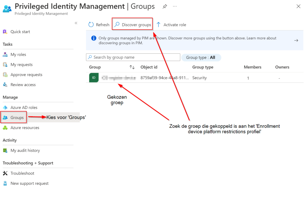Image resolution: width=305 pixels, height=199 pixels.
Task: Click the Review access icon
Action: [5, 85]
